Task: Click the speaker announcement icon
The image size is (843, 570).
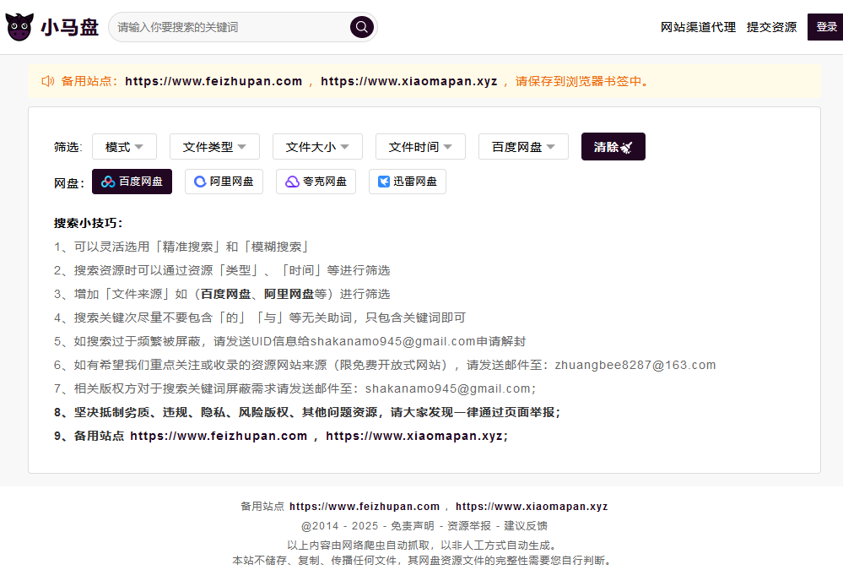Action: 47,82
